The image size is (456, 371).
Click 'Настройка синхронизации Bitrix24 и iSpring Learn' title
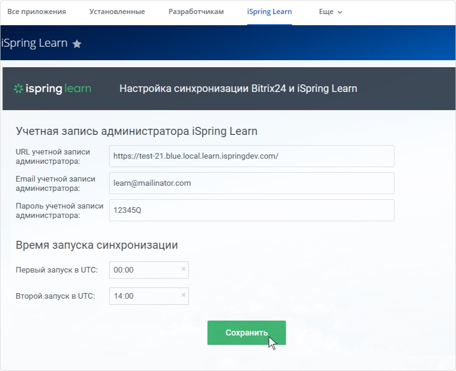point(238,89)
